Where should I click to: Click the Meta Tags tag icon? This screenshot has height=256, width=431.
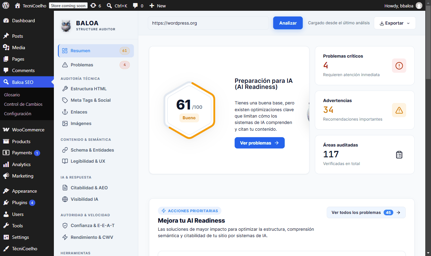click(65, 100)
